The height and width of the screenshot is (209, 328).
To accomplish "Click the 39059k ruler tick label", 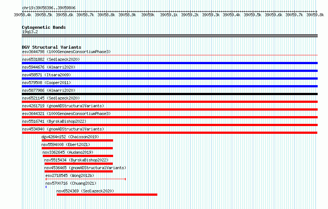I will [148, 15].
